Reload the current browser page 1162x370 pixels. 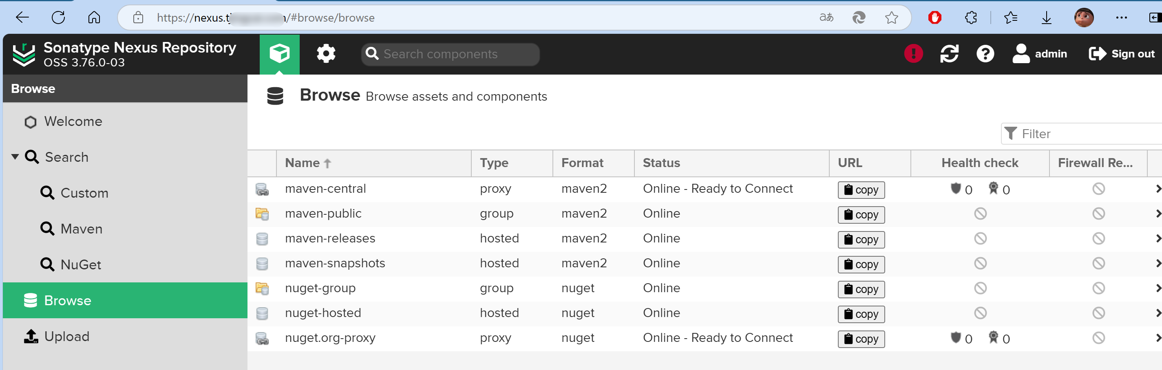point(58,18)
